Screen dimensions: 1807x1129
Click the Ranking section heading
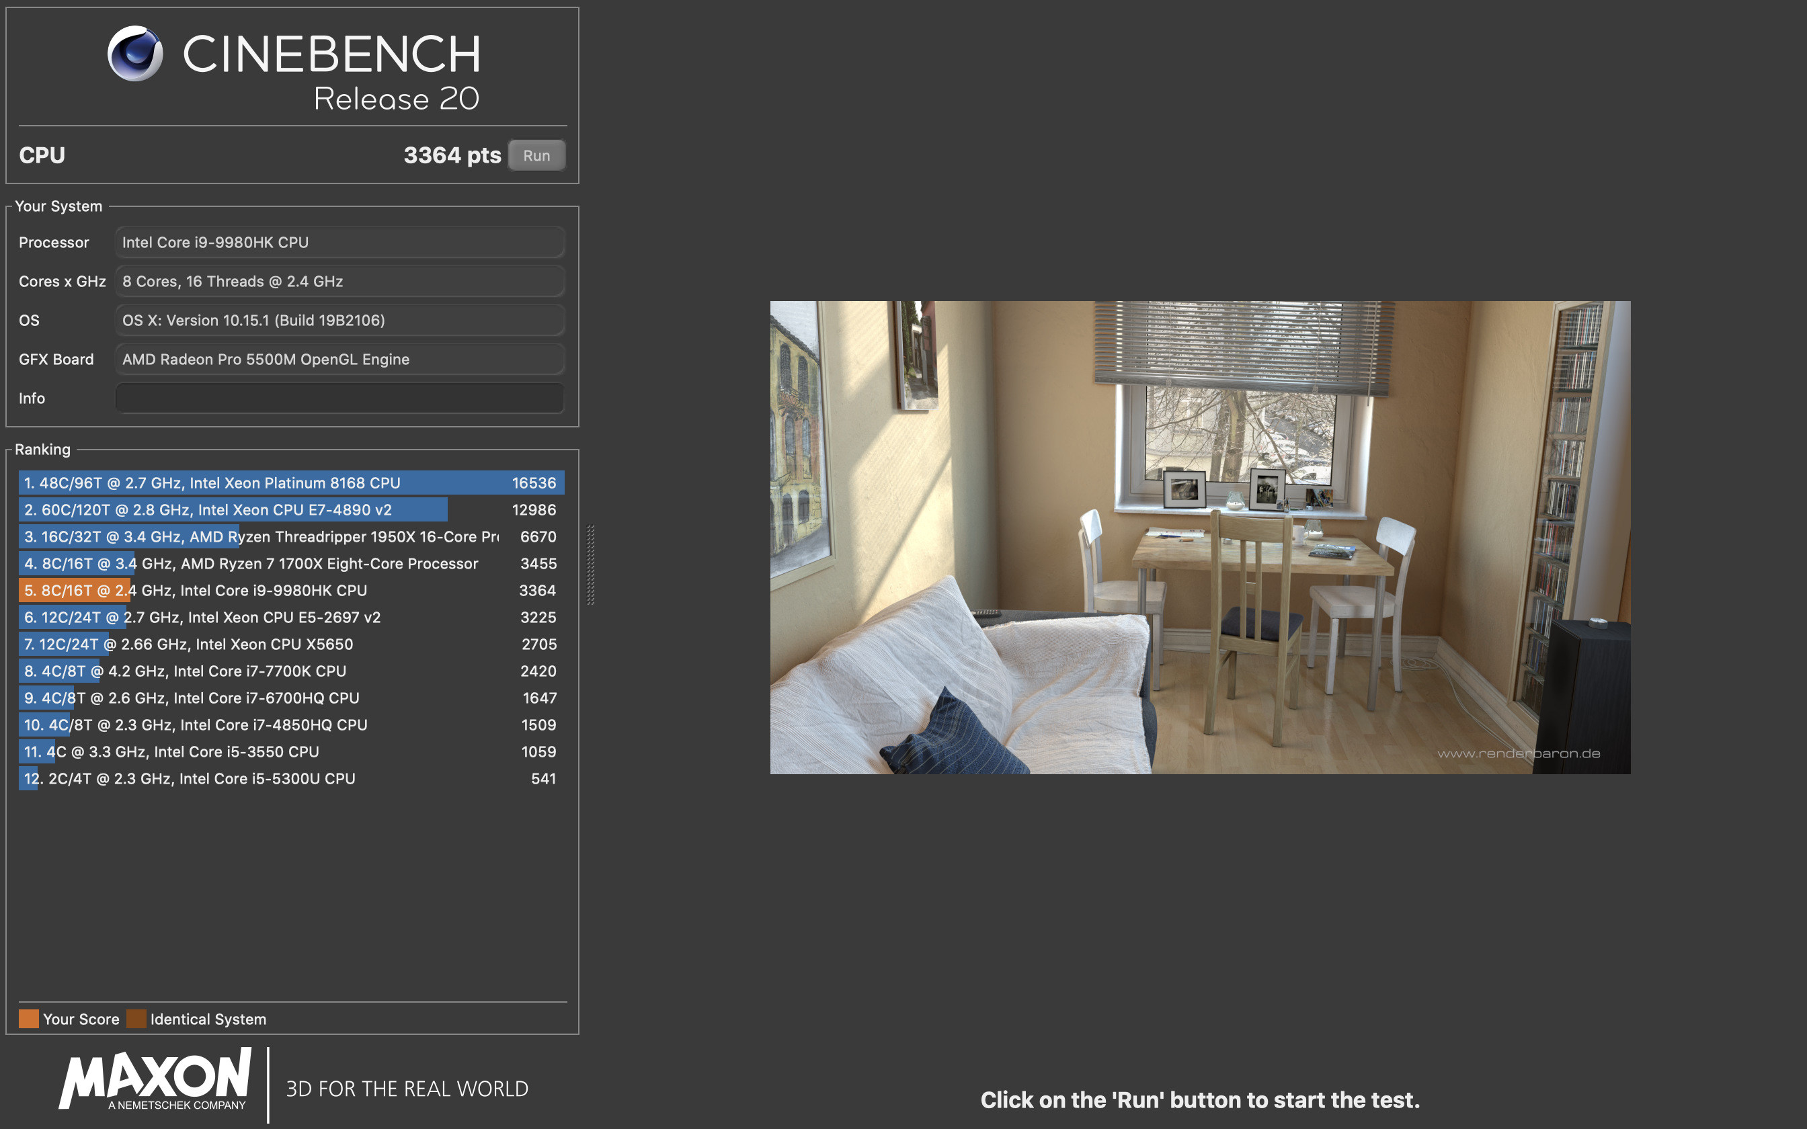[x=42, y=450]
